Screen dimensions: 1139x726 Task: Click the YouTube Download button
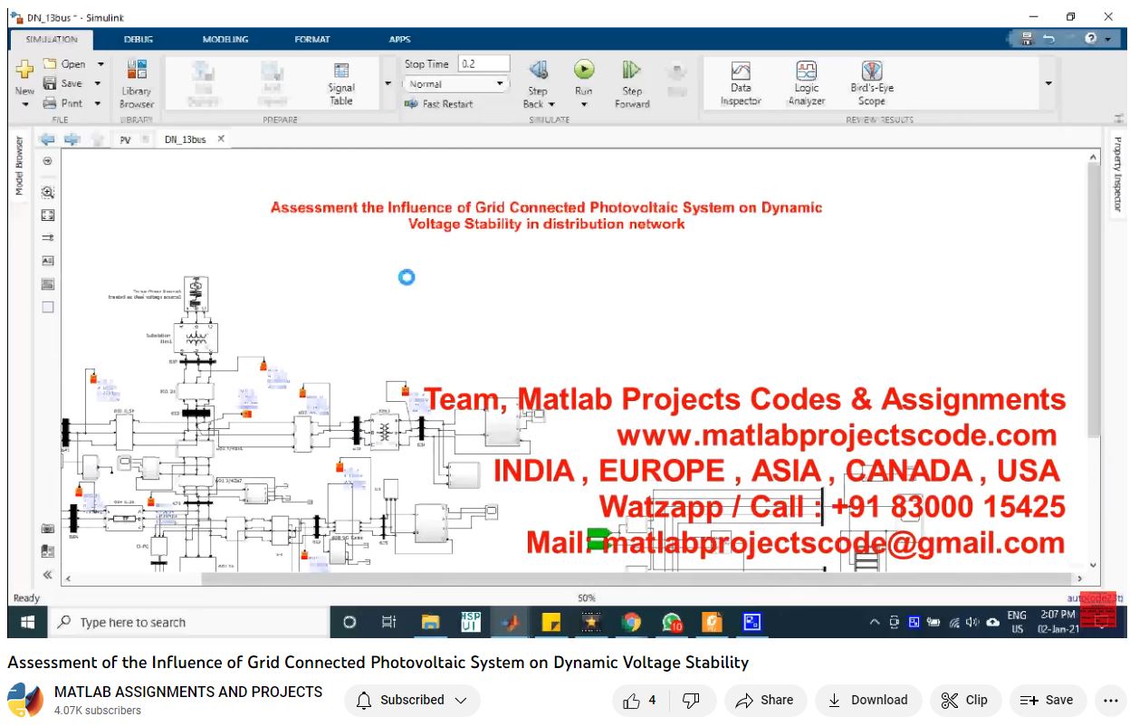click(x=867, y=700)
